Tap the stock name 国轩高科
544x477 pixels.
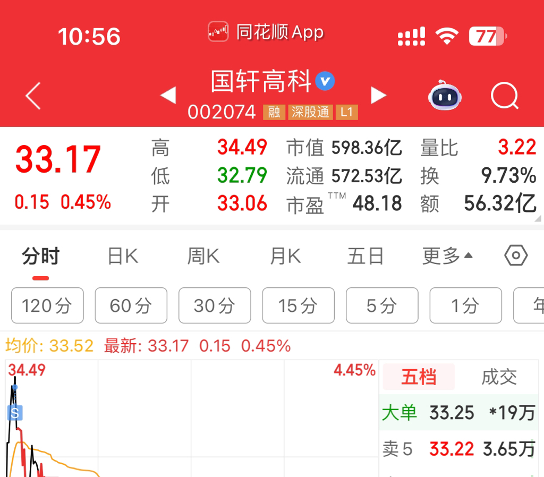(x=261, y=81)
